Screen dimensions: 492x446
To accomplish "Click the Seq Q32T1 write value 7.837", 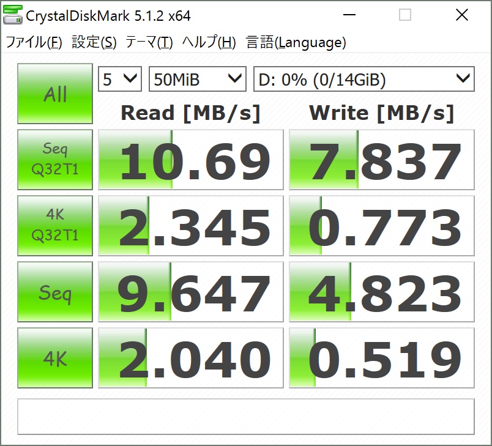I will [x=382, y=160].
